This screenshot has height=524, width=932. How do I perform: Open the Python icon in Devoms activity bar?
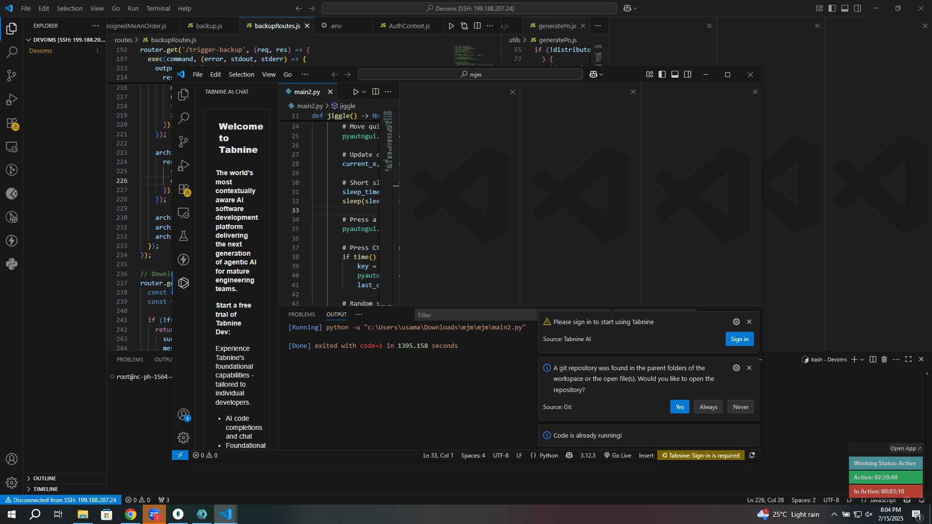(12, 264)
